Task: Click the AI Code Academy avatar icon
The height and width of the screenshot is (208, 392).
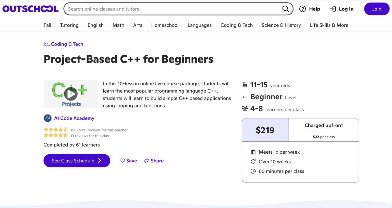Action: [47, 118]
